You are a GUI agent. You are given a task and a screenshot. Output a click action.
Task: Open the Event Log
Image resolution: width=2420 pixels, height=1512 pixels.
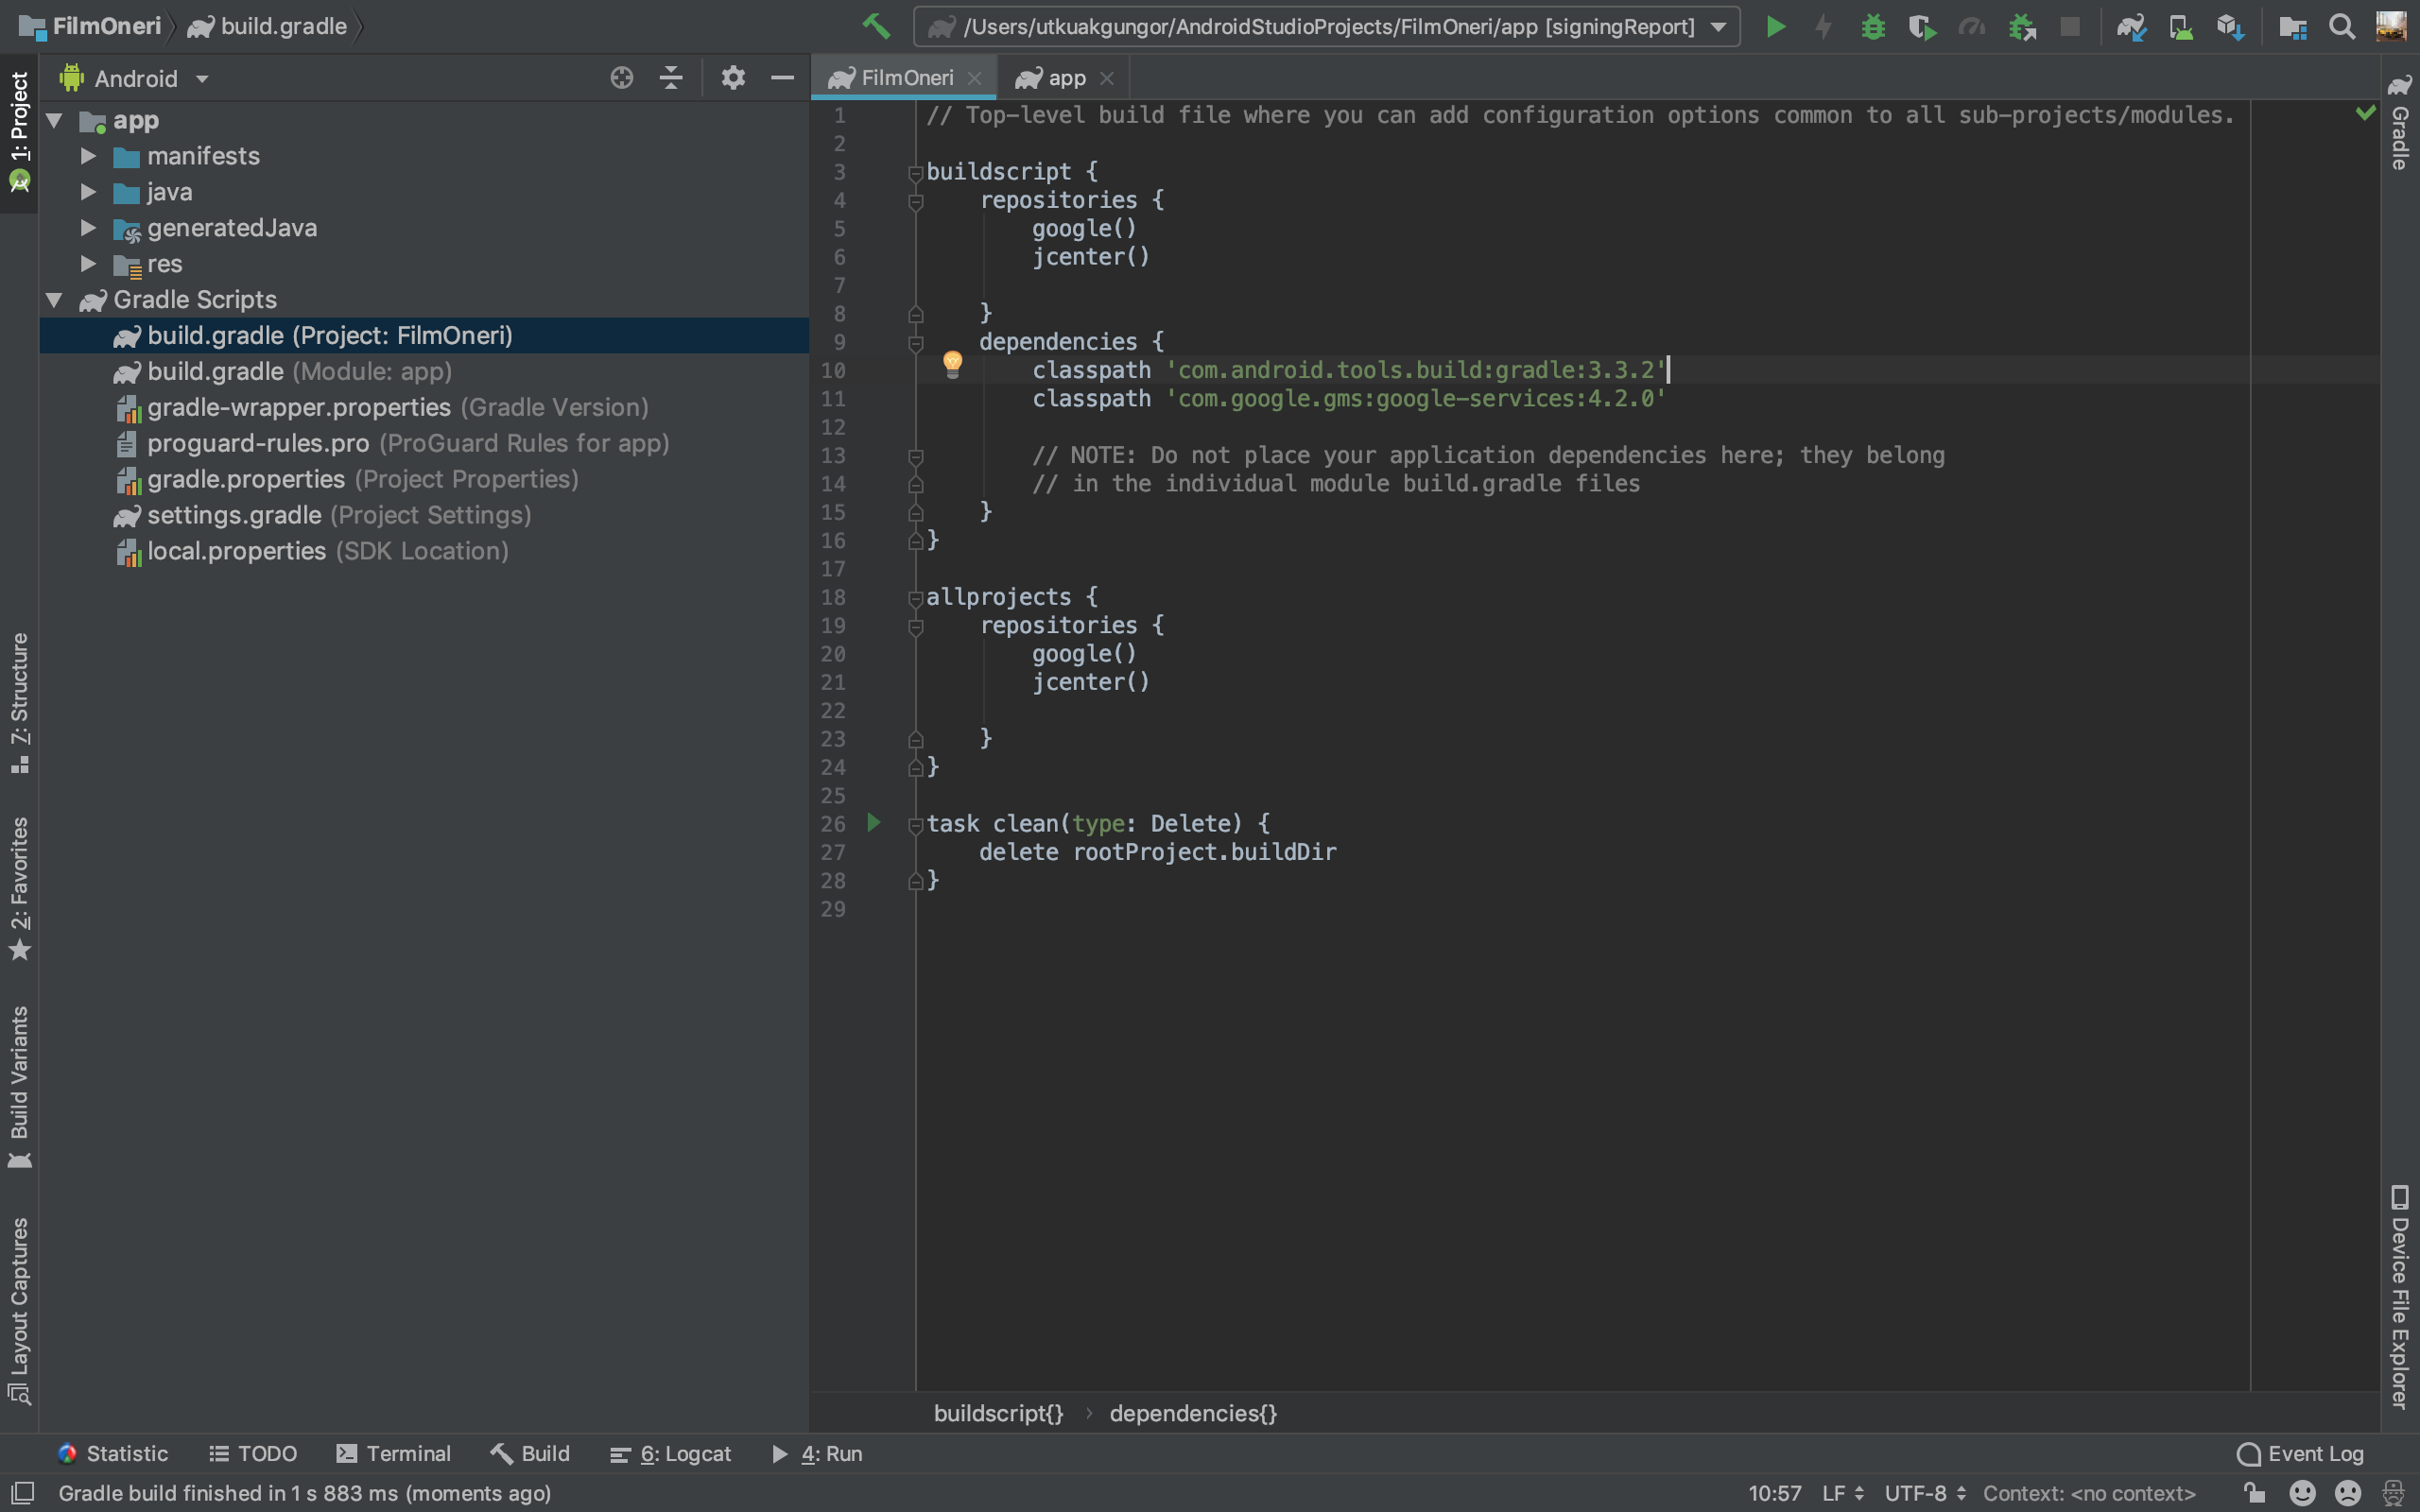point(2300,1453)
